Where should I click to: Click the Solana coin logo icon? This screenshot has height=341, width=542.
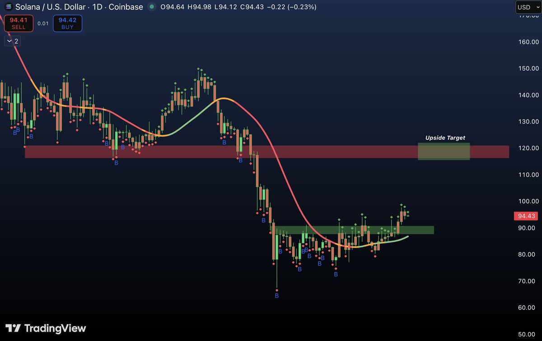click(8, 7)
